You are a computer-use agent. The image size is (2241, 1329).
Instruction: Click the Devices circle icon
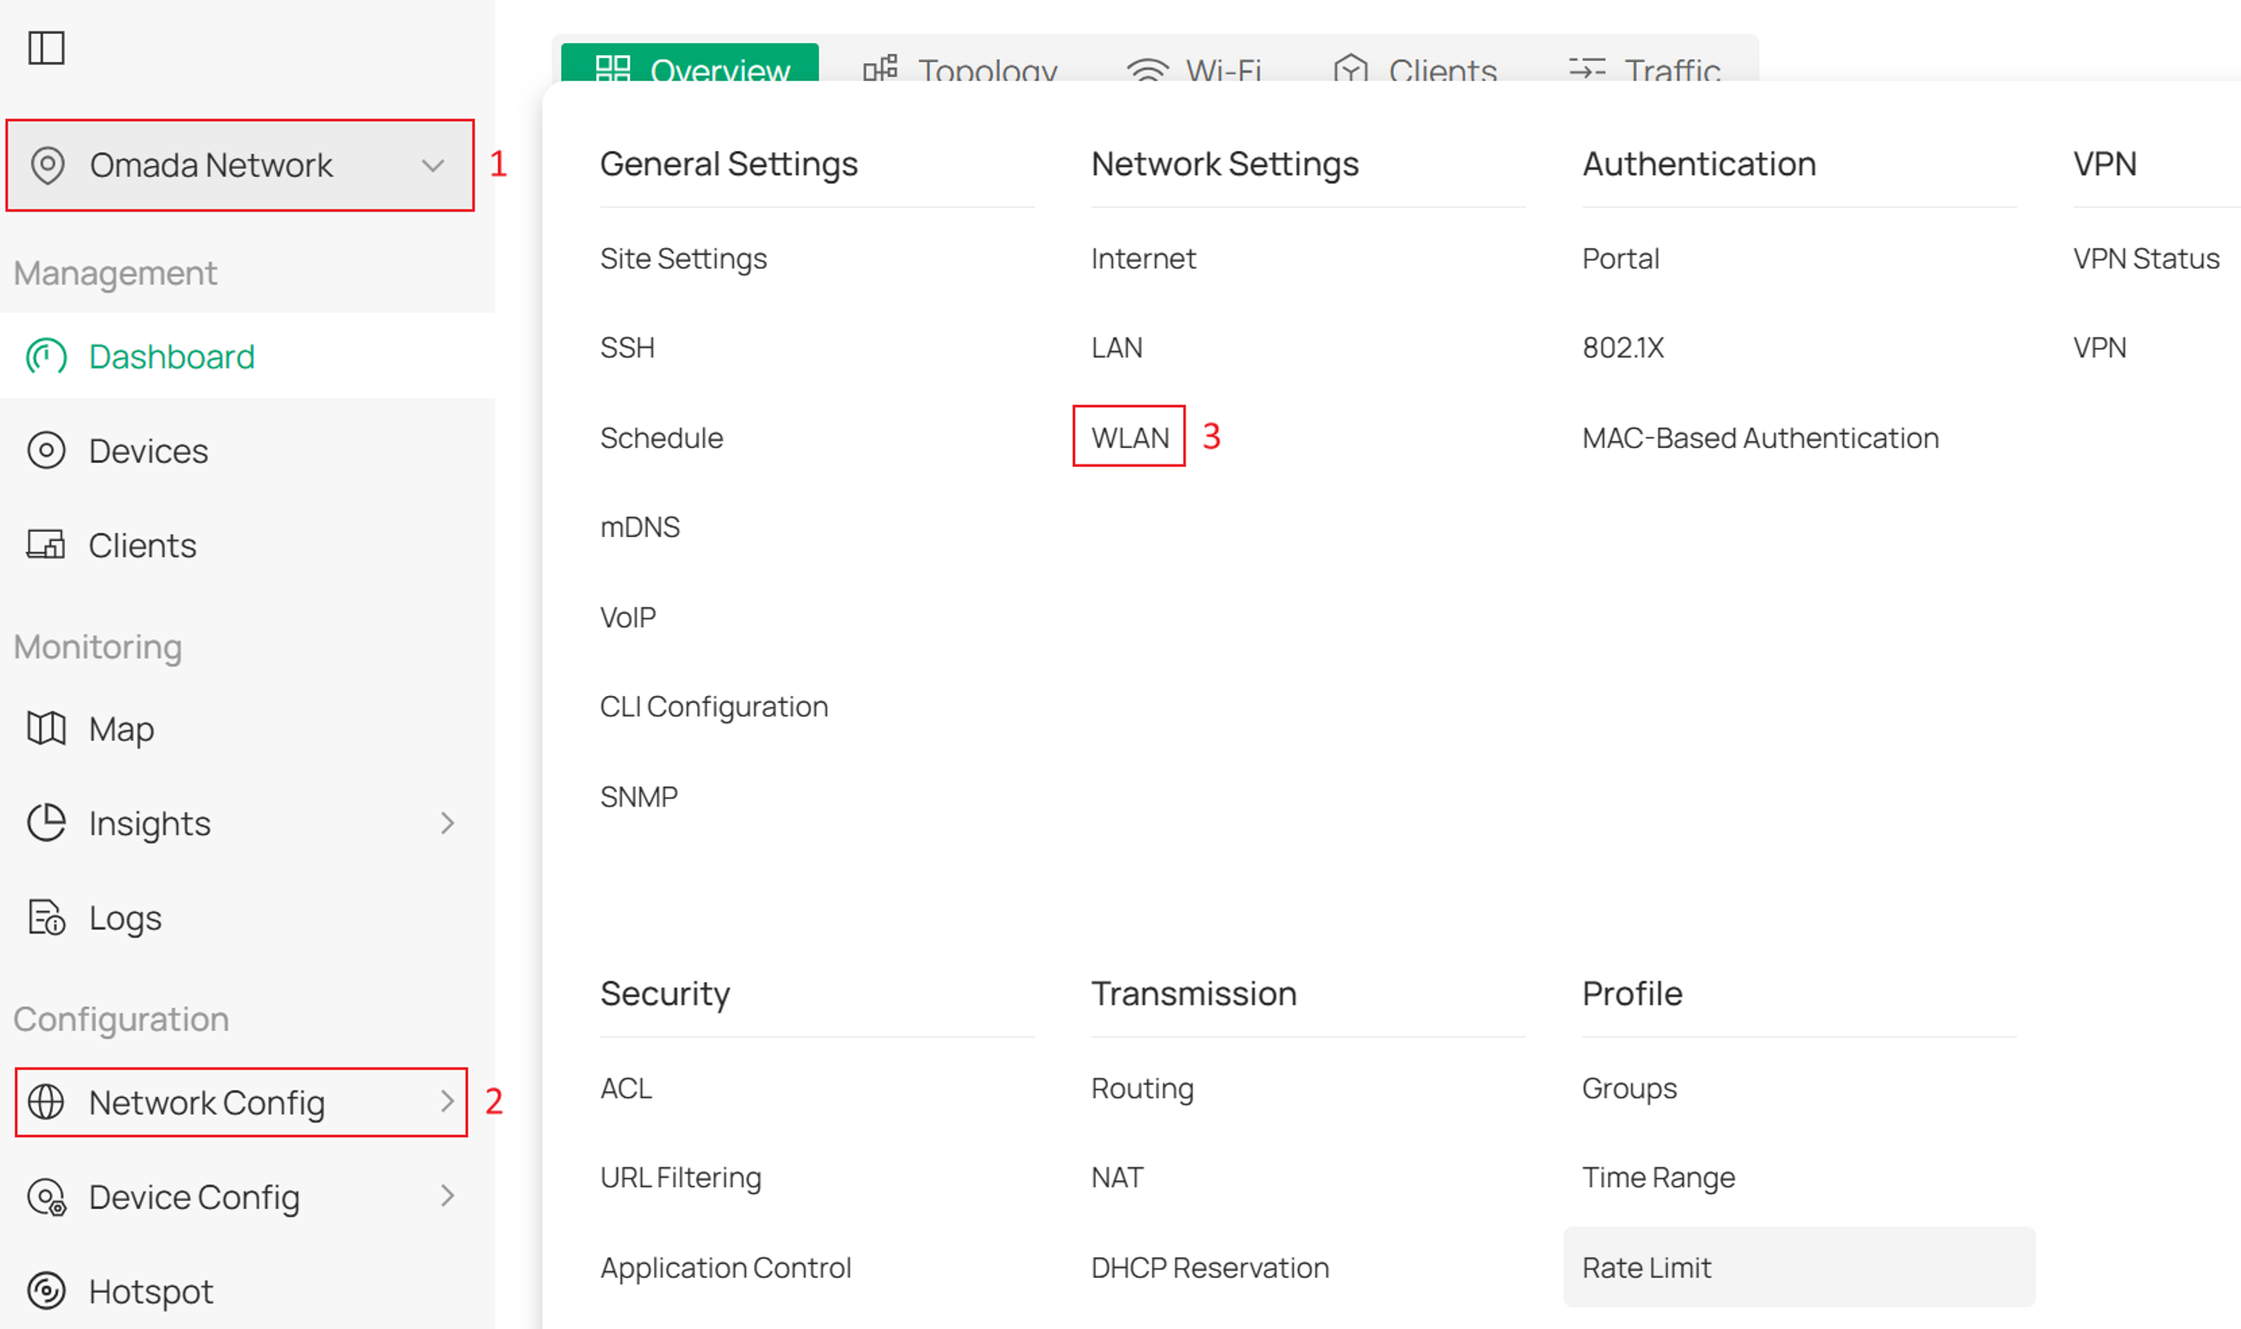(47, 451)
